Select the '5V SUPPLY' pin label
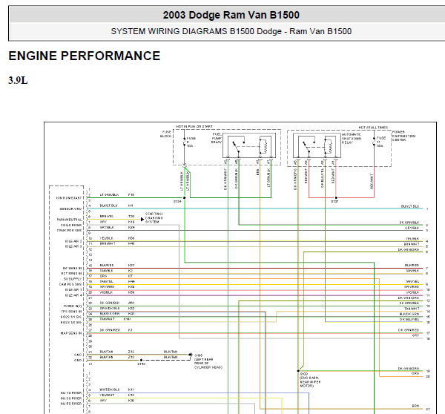The height and width of the screenshot is (414, 445). (x=73, y=279)
